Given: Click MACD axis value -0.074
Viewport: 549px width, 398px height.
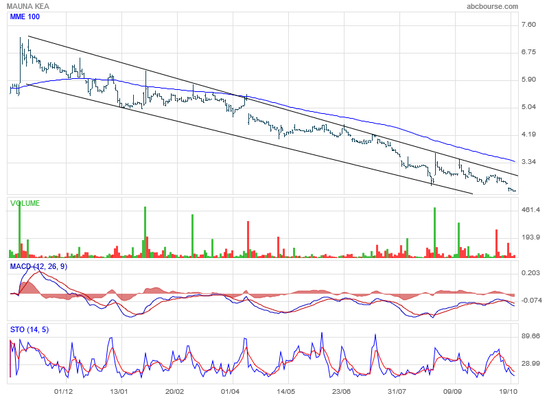Looking at the screenshot, I should click(531, 301).
